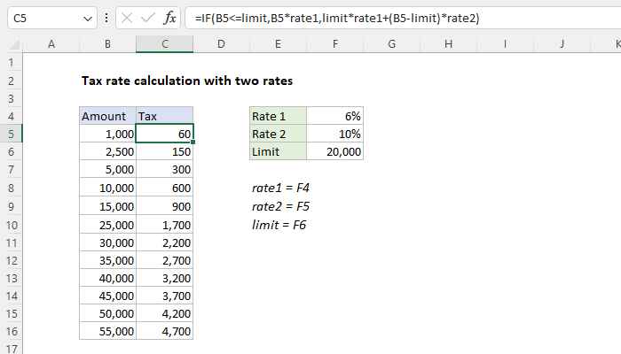
Task: Select column D header
Action: [222, 44]
